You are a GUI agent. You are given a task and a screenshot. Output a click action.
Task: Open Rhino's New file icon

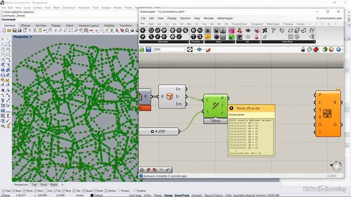pyautogui.click(x=4, y=31)
